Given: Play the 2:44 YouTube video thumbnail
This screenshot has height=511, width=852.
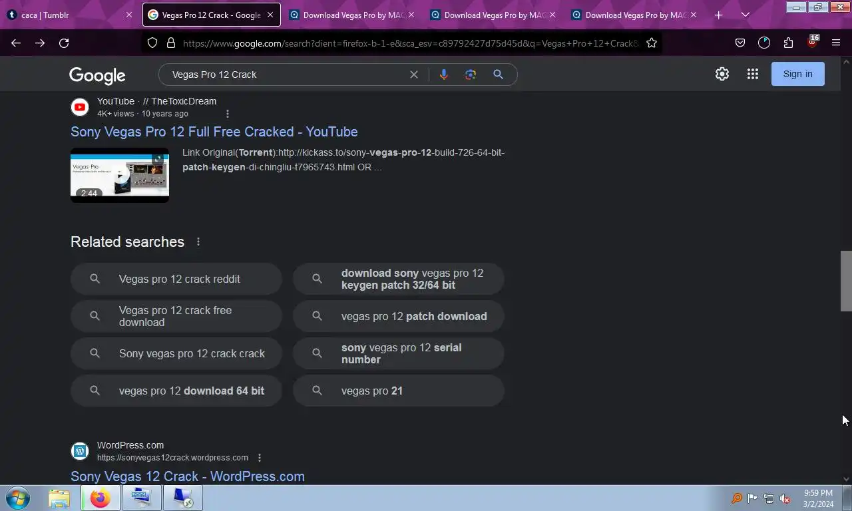Looking at the screenshot, I should [120, 175].
